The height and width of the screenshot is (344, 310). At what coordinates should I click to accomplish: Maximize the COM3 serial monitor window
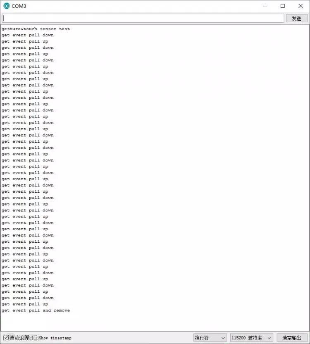point(283,6)
